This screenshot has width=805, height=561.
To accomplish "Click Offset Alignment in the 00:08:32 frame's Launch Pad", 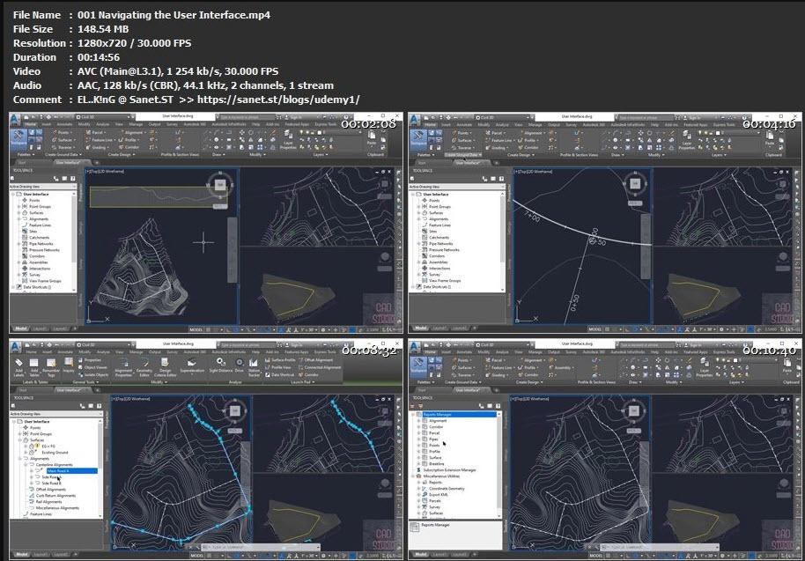I will coord(315,360).
